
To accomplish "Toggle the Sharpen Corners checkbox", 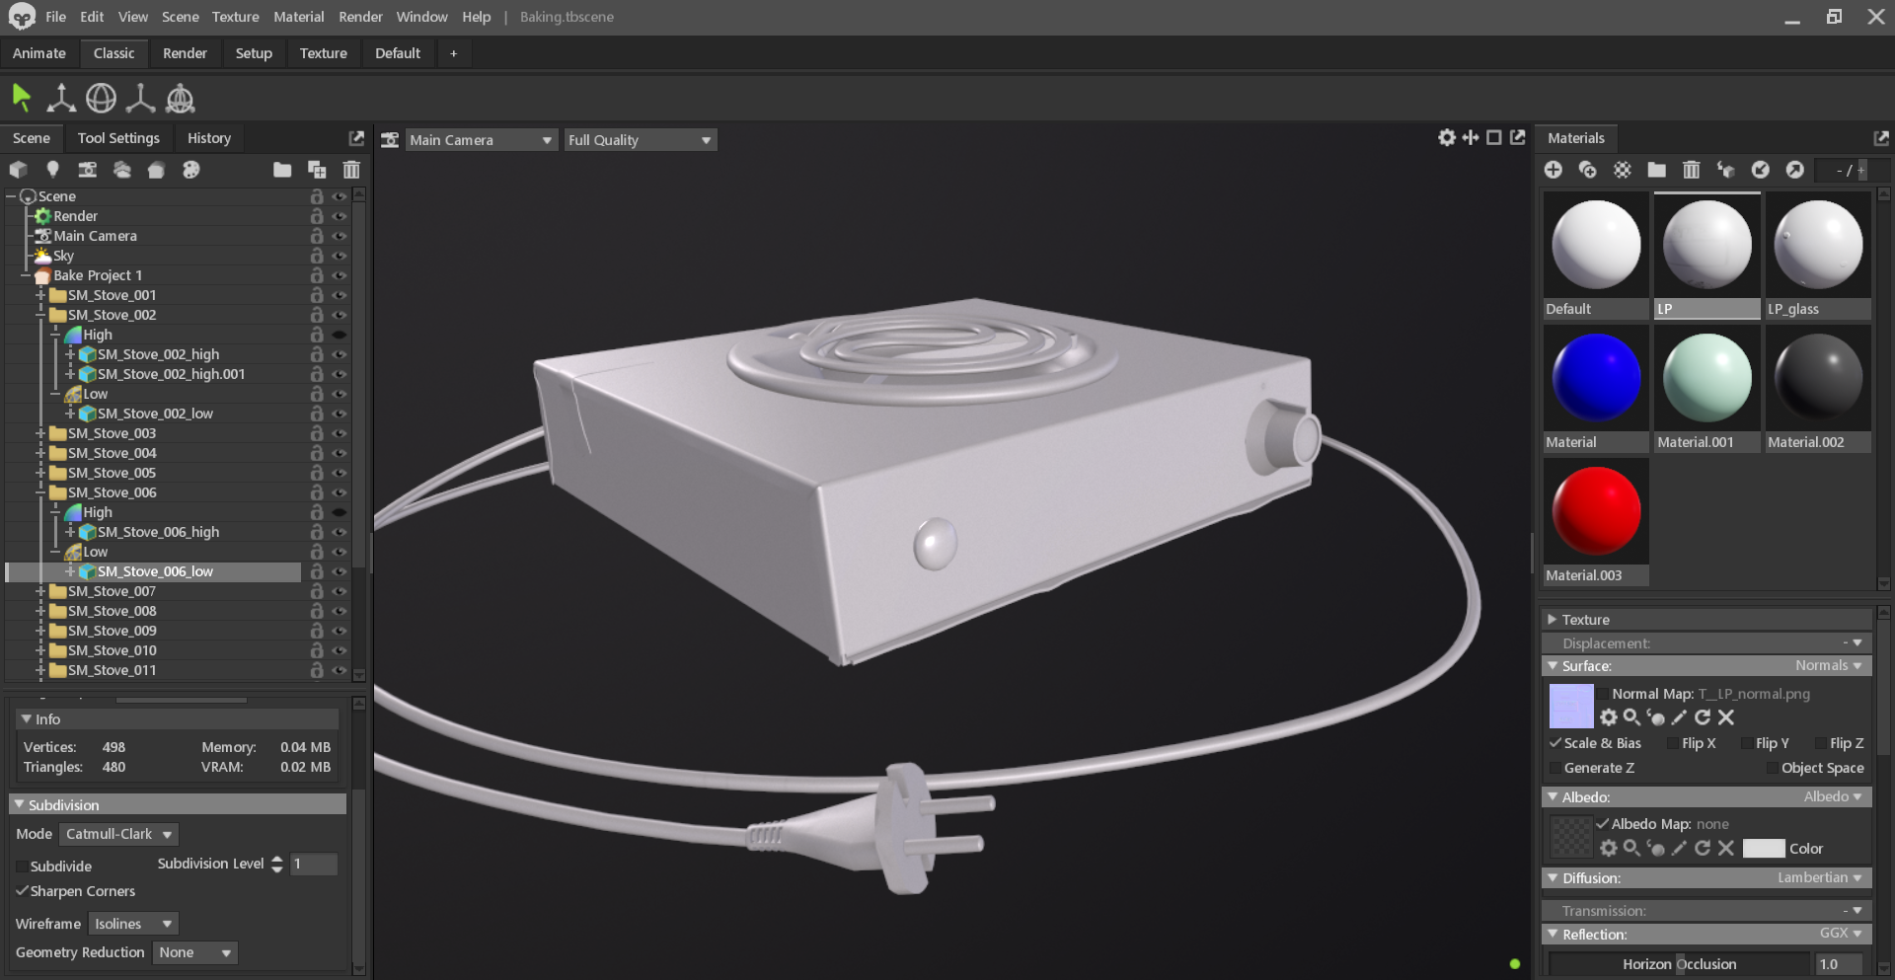I will click(x=22, y=891).
